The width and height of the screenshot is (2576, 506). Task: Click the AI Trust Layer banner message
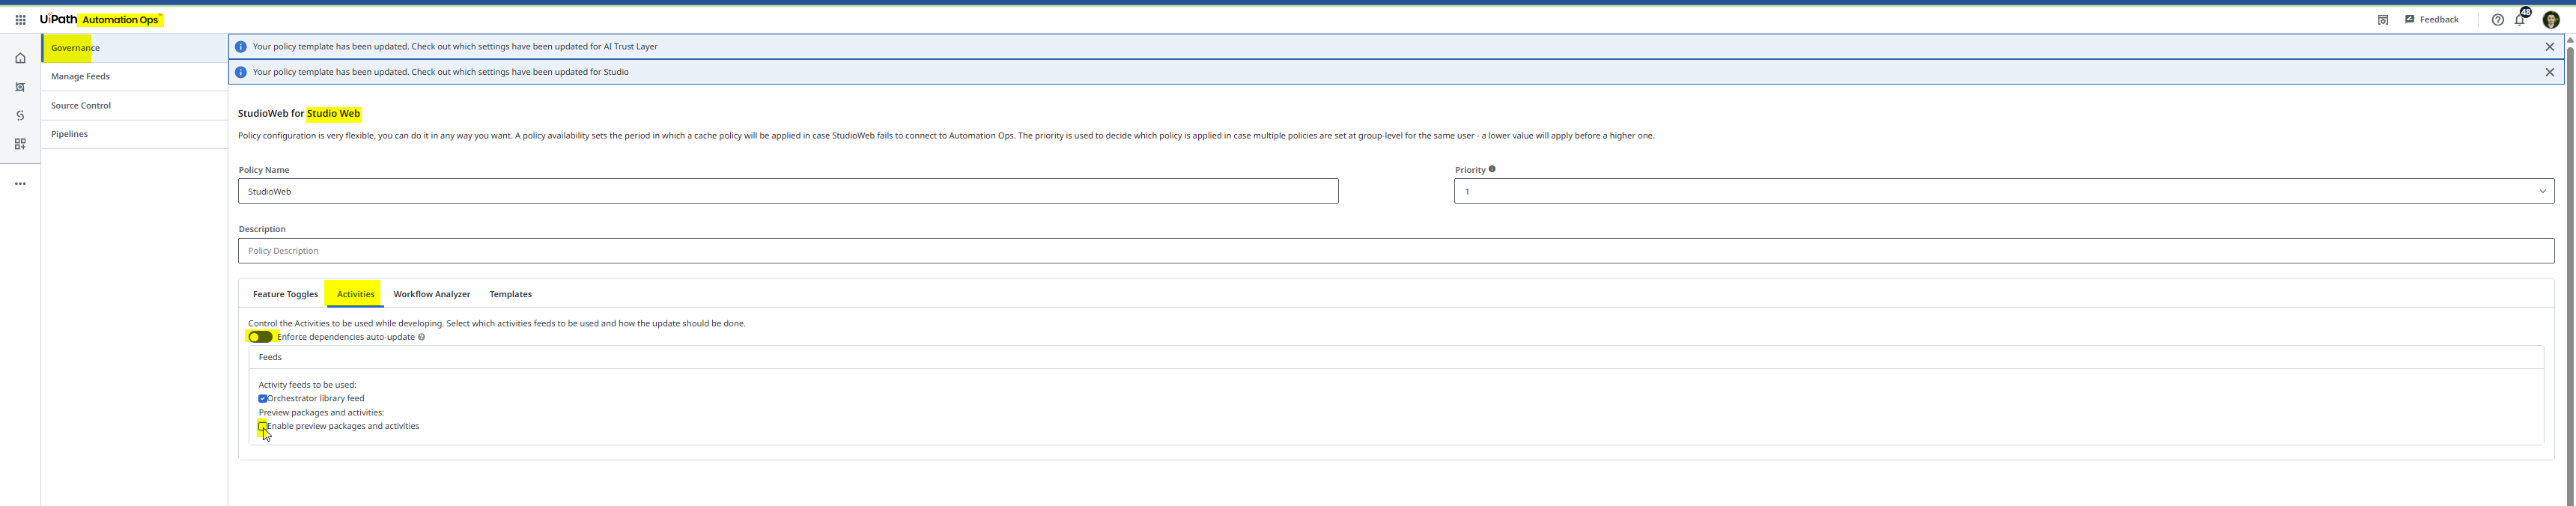455,47
